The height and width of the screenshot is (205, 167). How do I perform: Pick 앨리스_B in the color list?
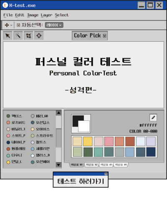[x=40, y=155]
